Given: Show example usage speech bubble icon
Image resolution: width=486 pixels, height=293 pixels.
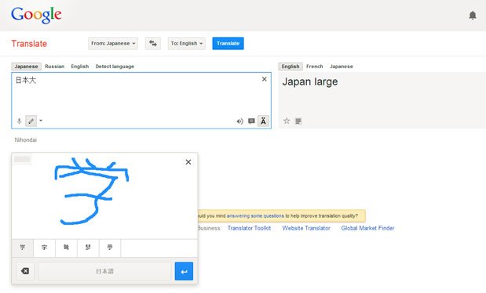Looking at the screenshot, I should click(251, 121).
